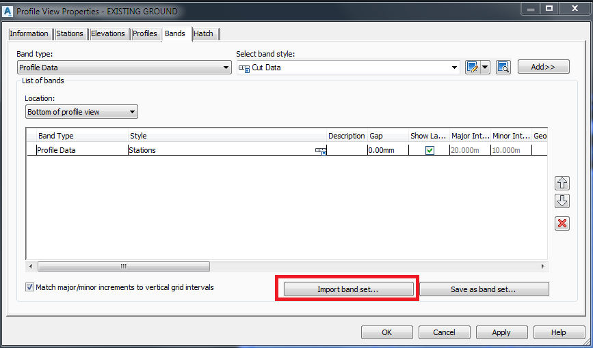Switch to the Profiles tab
Viewport: 593px width, 348px height.
coord(145,33)
